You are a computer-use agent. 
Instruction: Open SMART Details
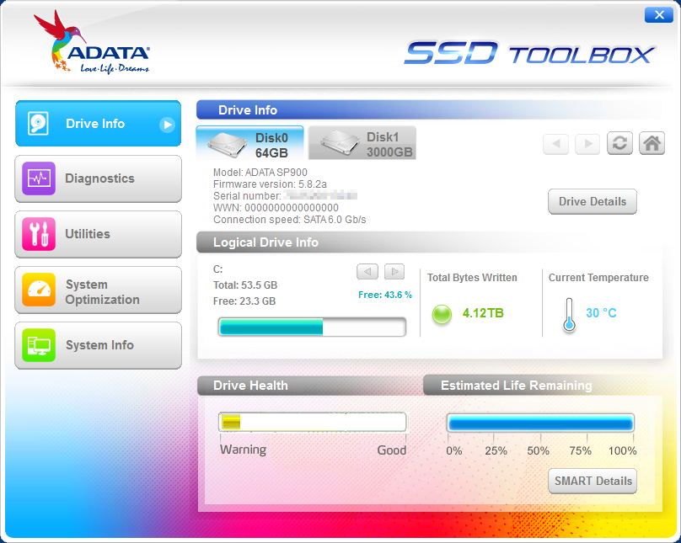(593, 482)
